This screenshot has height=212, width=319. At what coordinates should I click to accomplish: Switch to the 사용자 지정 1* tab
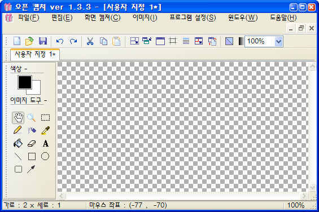[x=35, y=54]
